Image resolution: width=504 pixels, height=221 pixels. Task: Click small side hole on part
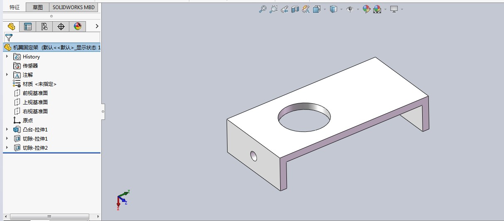point(254,156)
